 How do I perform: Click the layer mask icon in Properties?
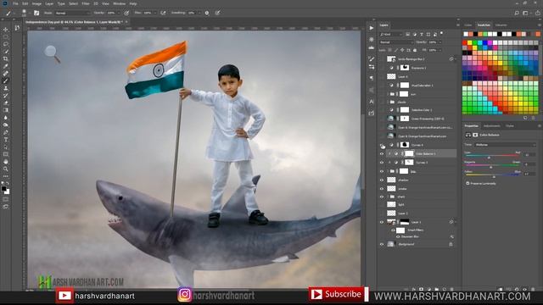(x=475, y=135)
